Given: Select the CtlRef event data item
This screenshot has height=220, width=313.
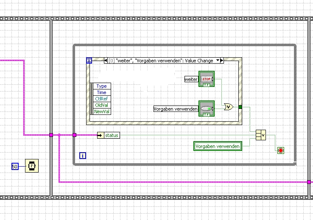Looking at the screenshot, I should coord(102,99).
